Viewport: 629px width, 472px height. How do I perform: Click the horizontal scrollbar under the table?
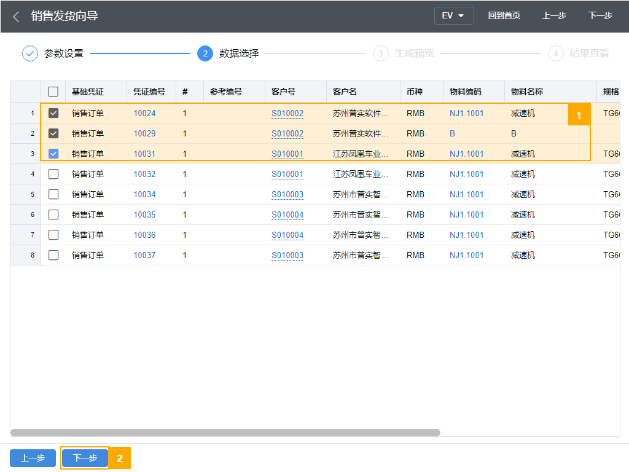pos(225,433)
